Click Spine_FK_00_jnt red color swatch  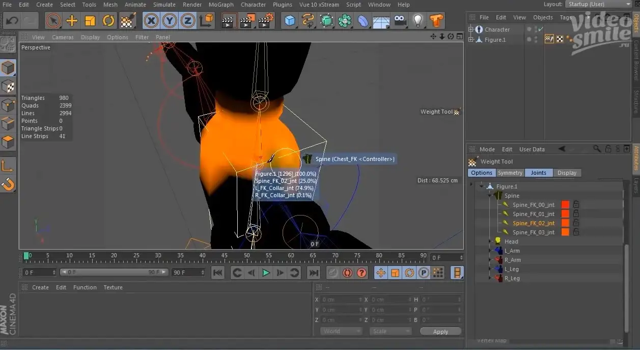565,205
